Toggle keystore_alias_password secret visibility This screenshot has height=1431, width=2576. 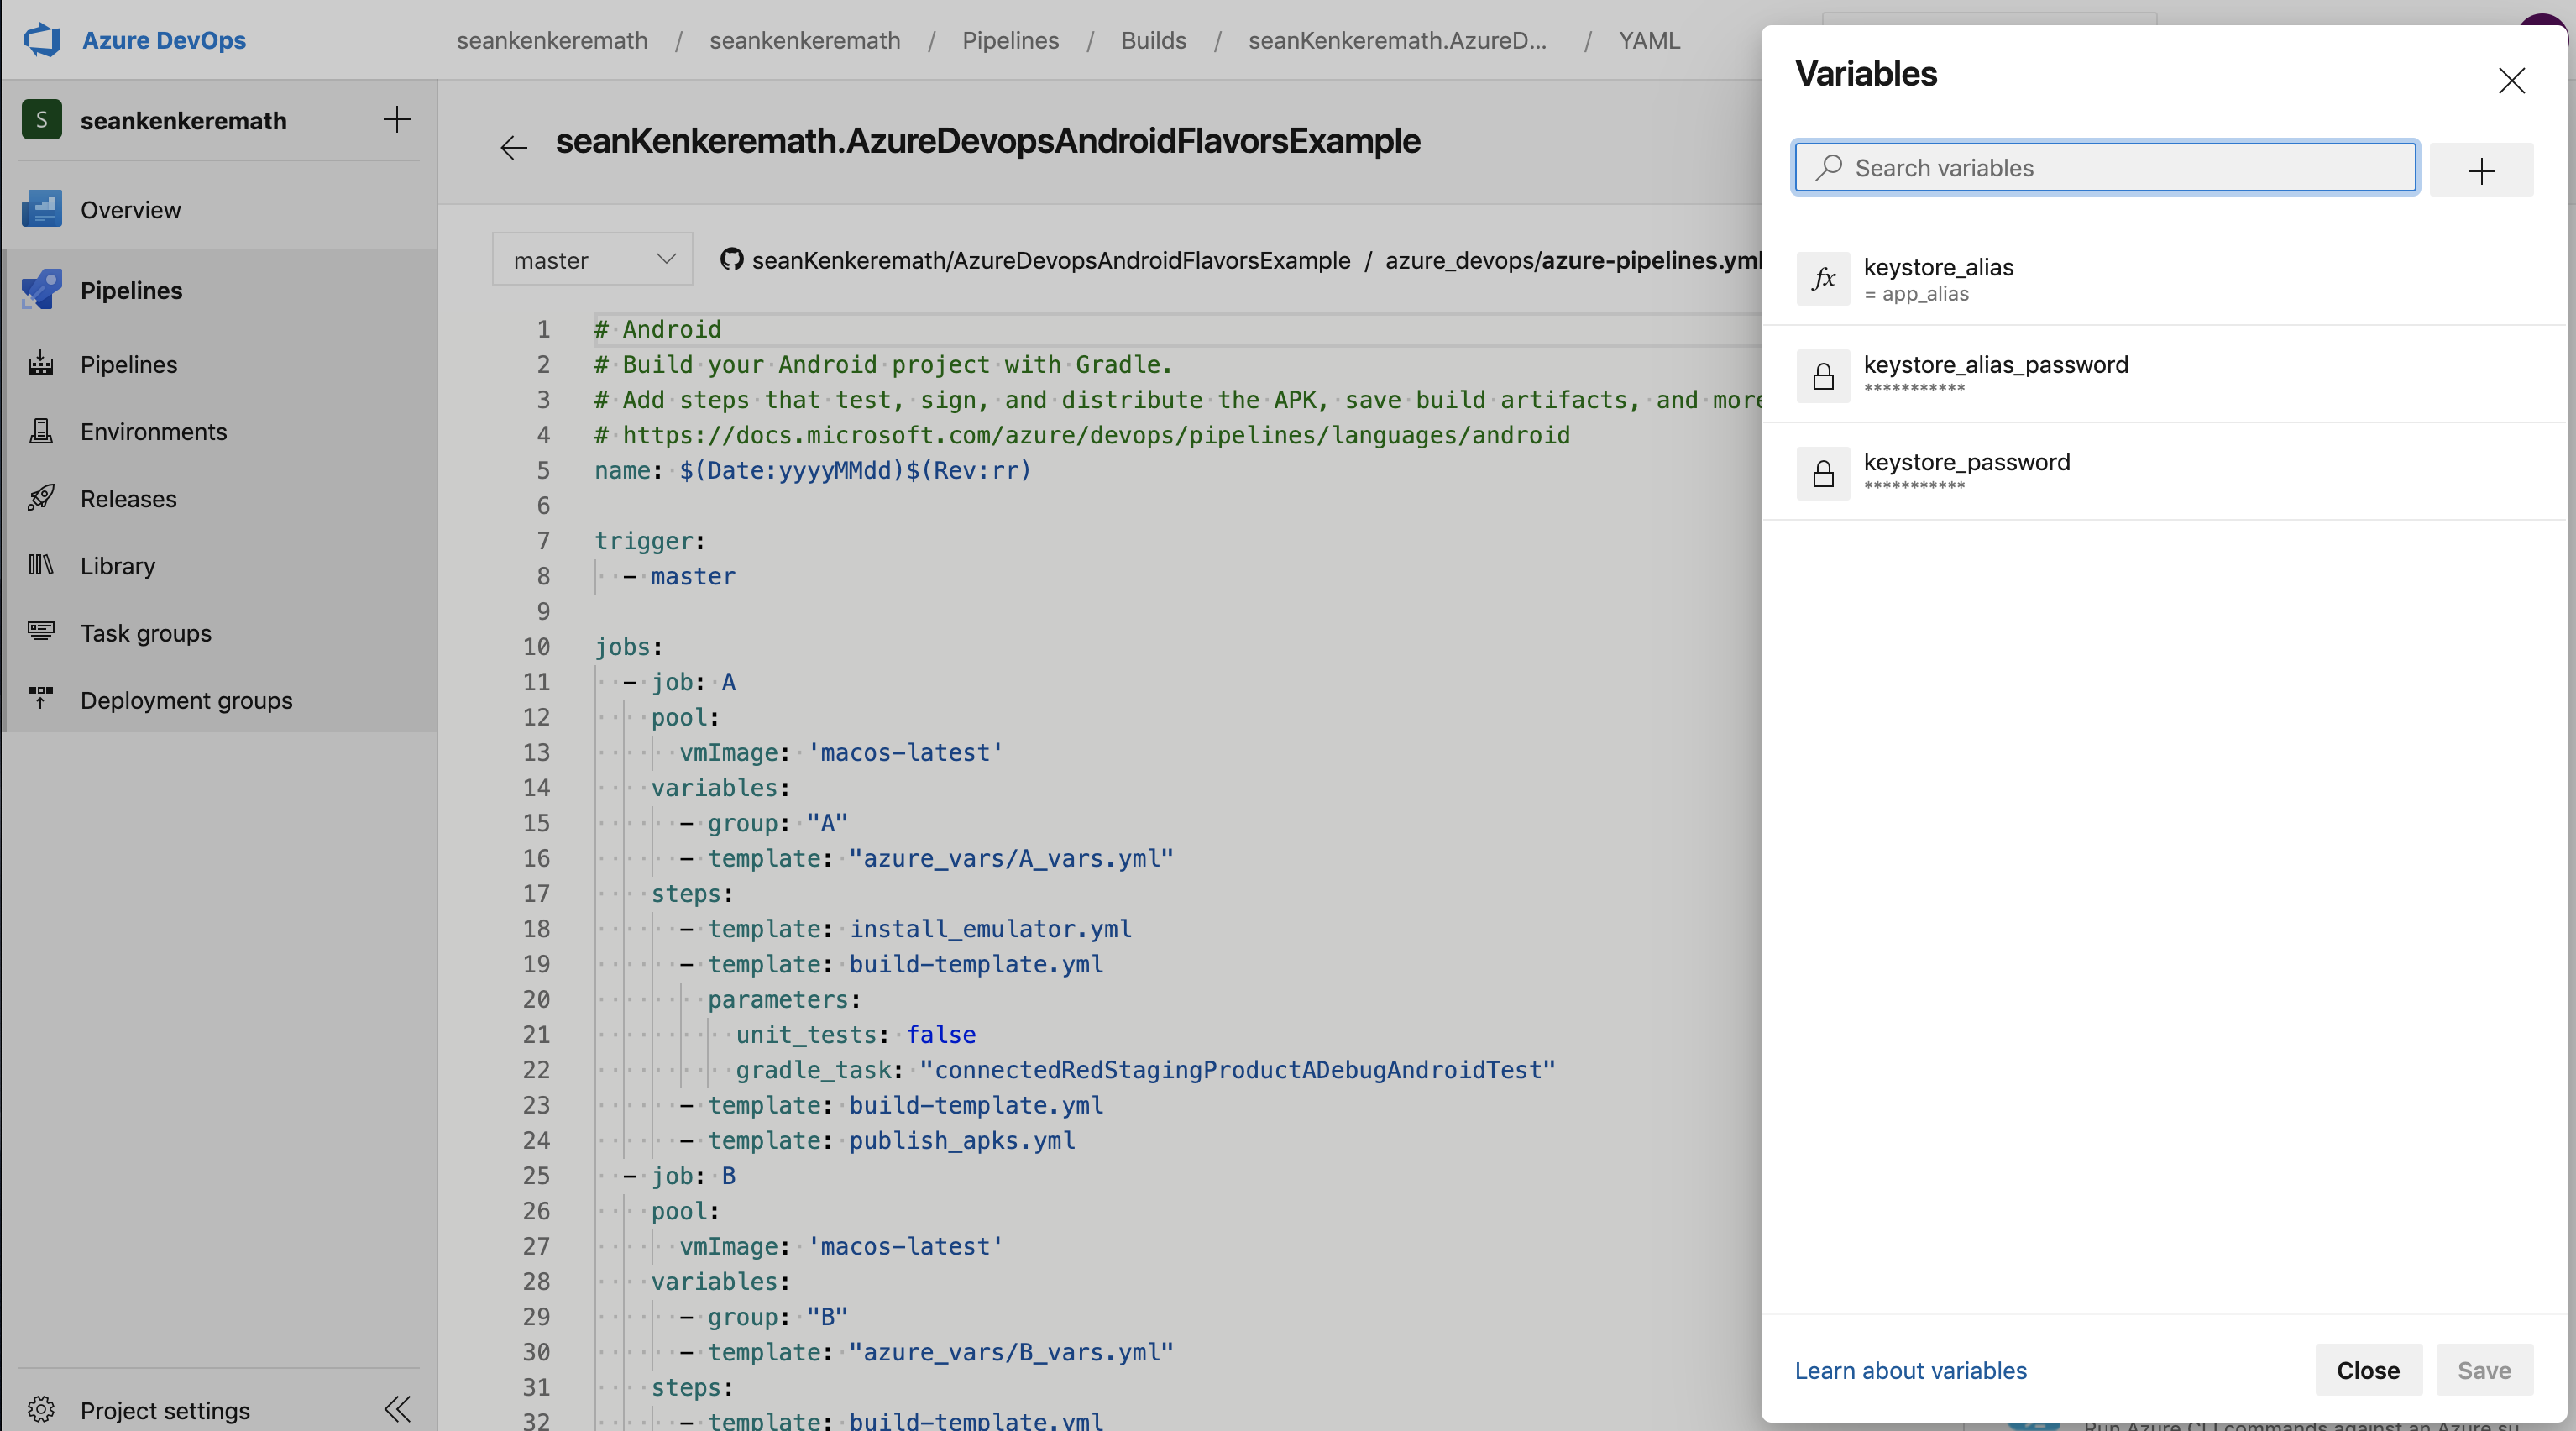coord(1824,374)
